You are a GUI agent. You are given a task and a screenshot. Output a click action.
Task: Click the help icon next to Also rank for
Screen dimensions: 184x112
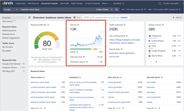point(121,77)
